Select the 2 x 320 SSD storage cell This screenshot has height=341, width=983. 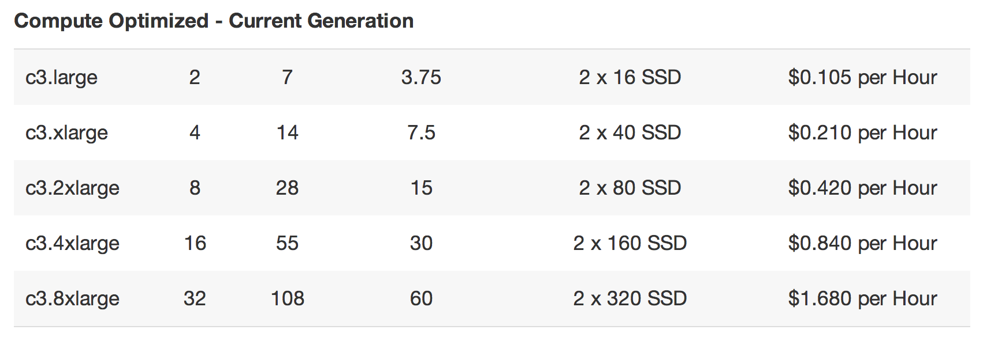coord(630,298)
